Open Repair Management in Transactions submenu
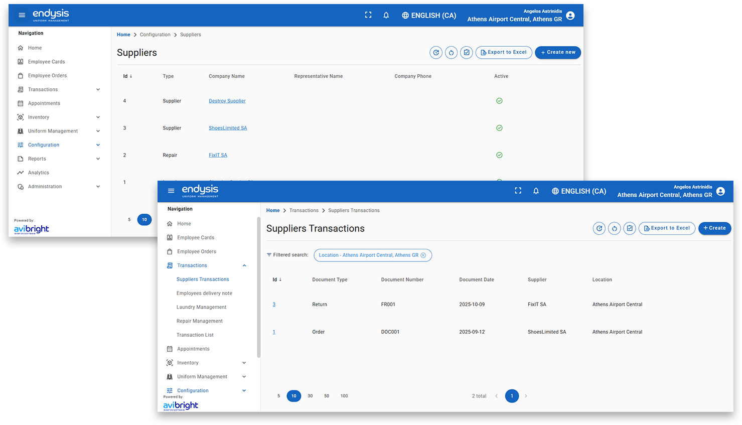This screenshot has height=425, width=742. click(199, 321)
